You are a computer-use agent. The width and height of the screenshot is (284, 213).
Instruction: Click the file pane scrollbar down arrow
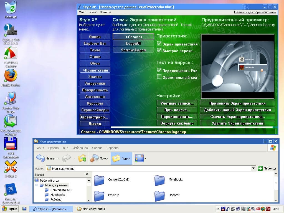(x=276, y=200)
